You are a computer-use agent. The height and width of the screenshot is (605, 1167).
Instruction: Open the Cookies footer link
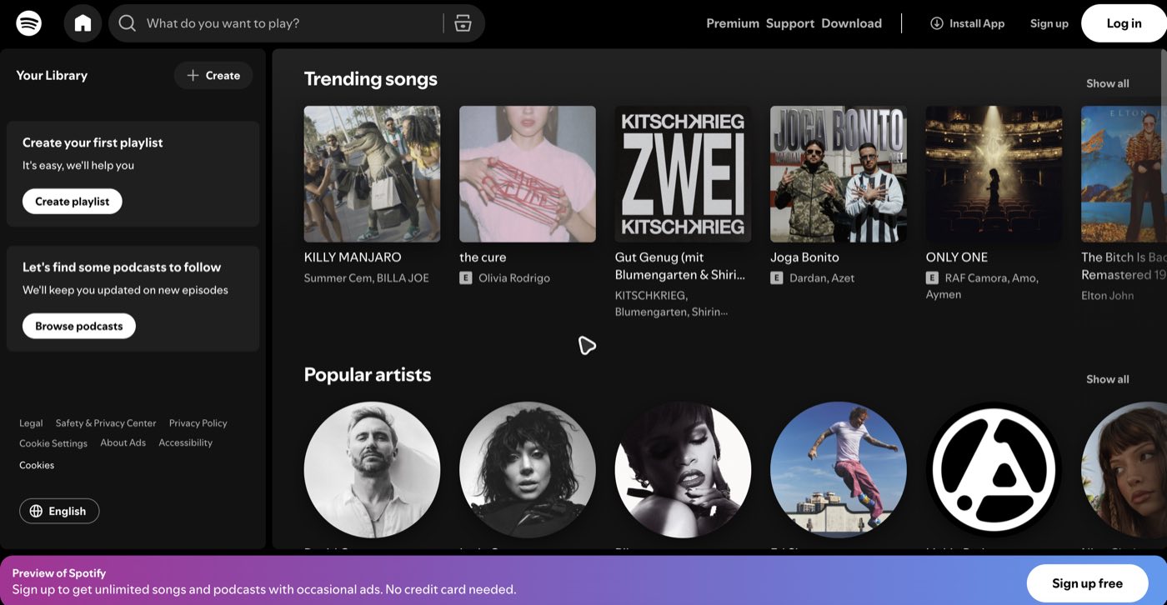(x=37, y=465)
